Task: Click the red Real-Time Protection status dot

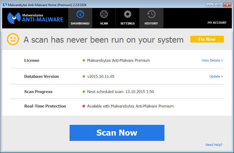Action: pos(84,106)
